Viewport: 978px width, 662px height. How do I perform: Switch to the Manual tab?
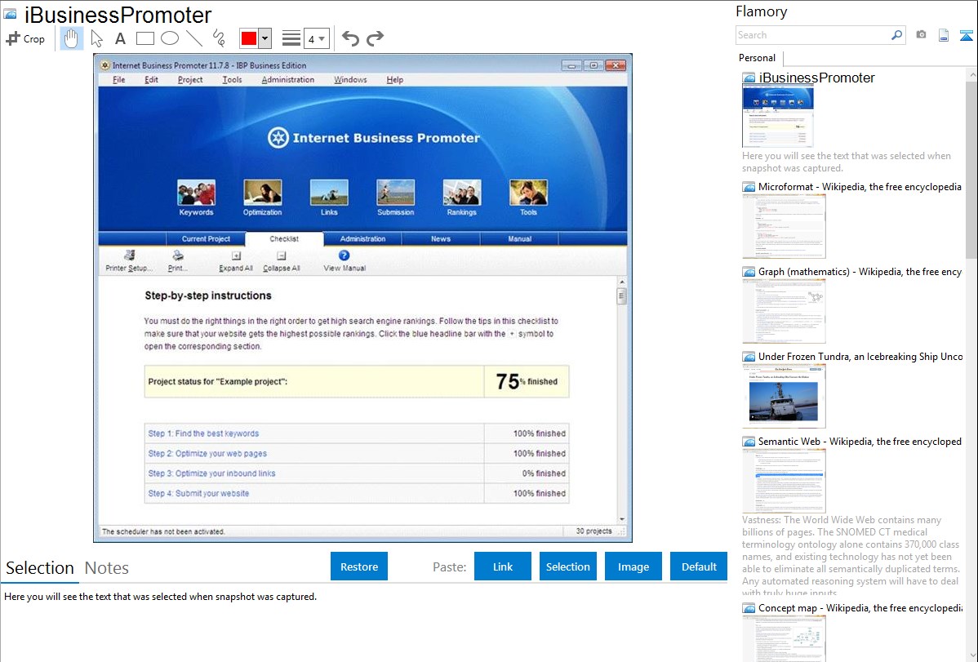click(519, 239)
